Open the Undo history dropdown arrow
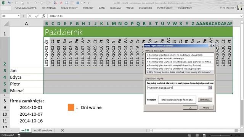 pyautogui.click(x=12, y=3)
